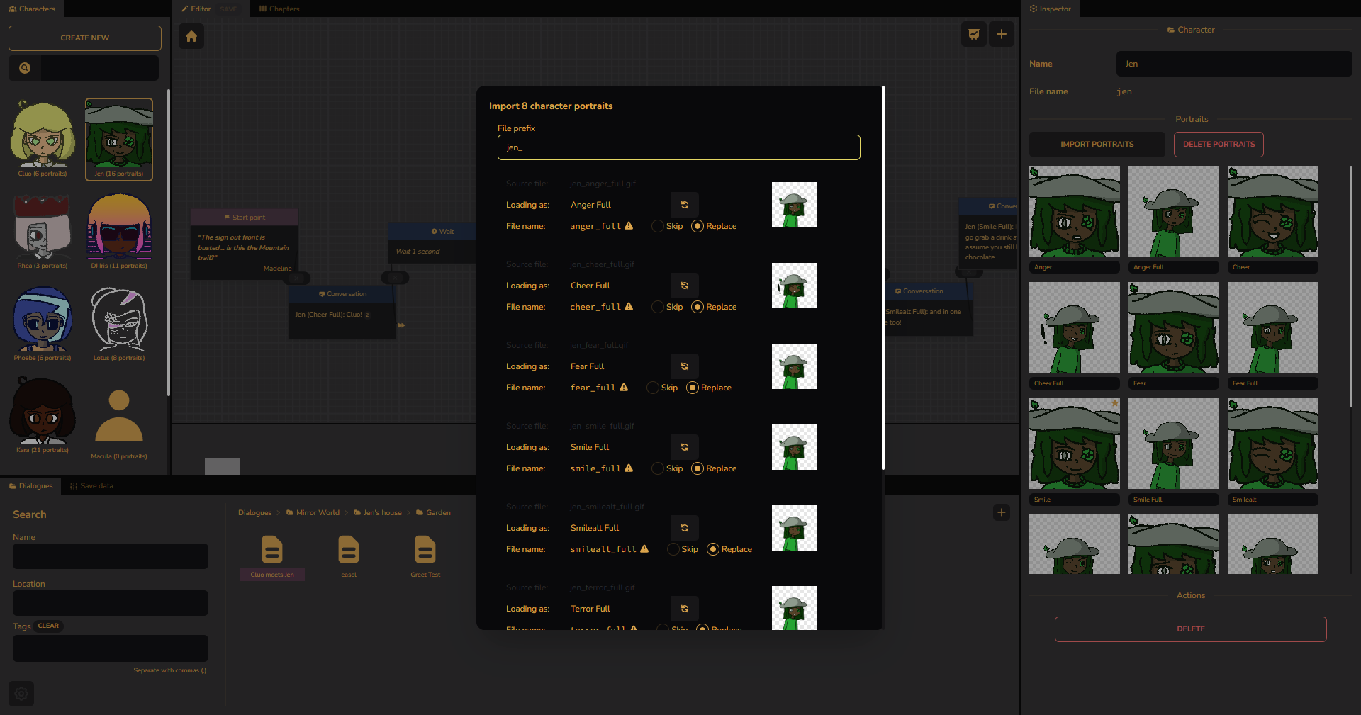The width and height of the screenshot is (1361, 715).
Task: Switch to the Chapters tab
Action: [x=279, y=9]
